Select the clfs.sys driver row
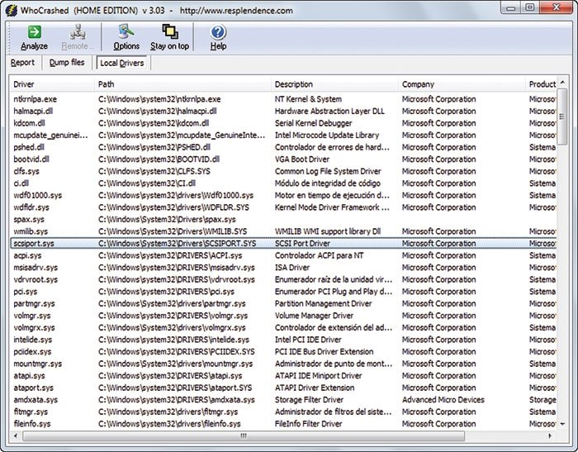This screenshot has height=452, width=578. [283, 171]
